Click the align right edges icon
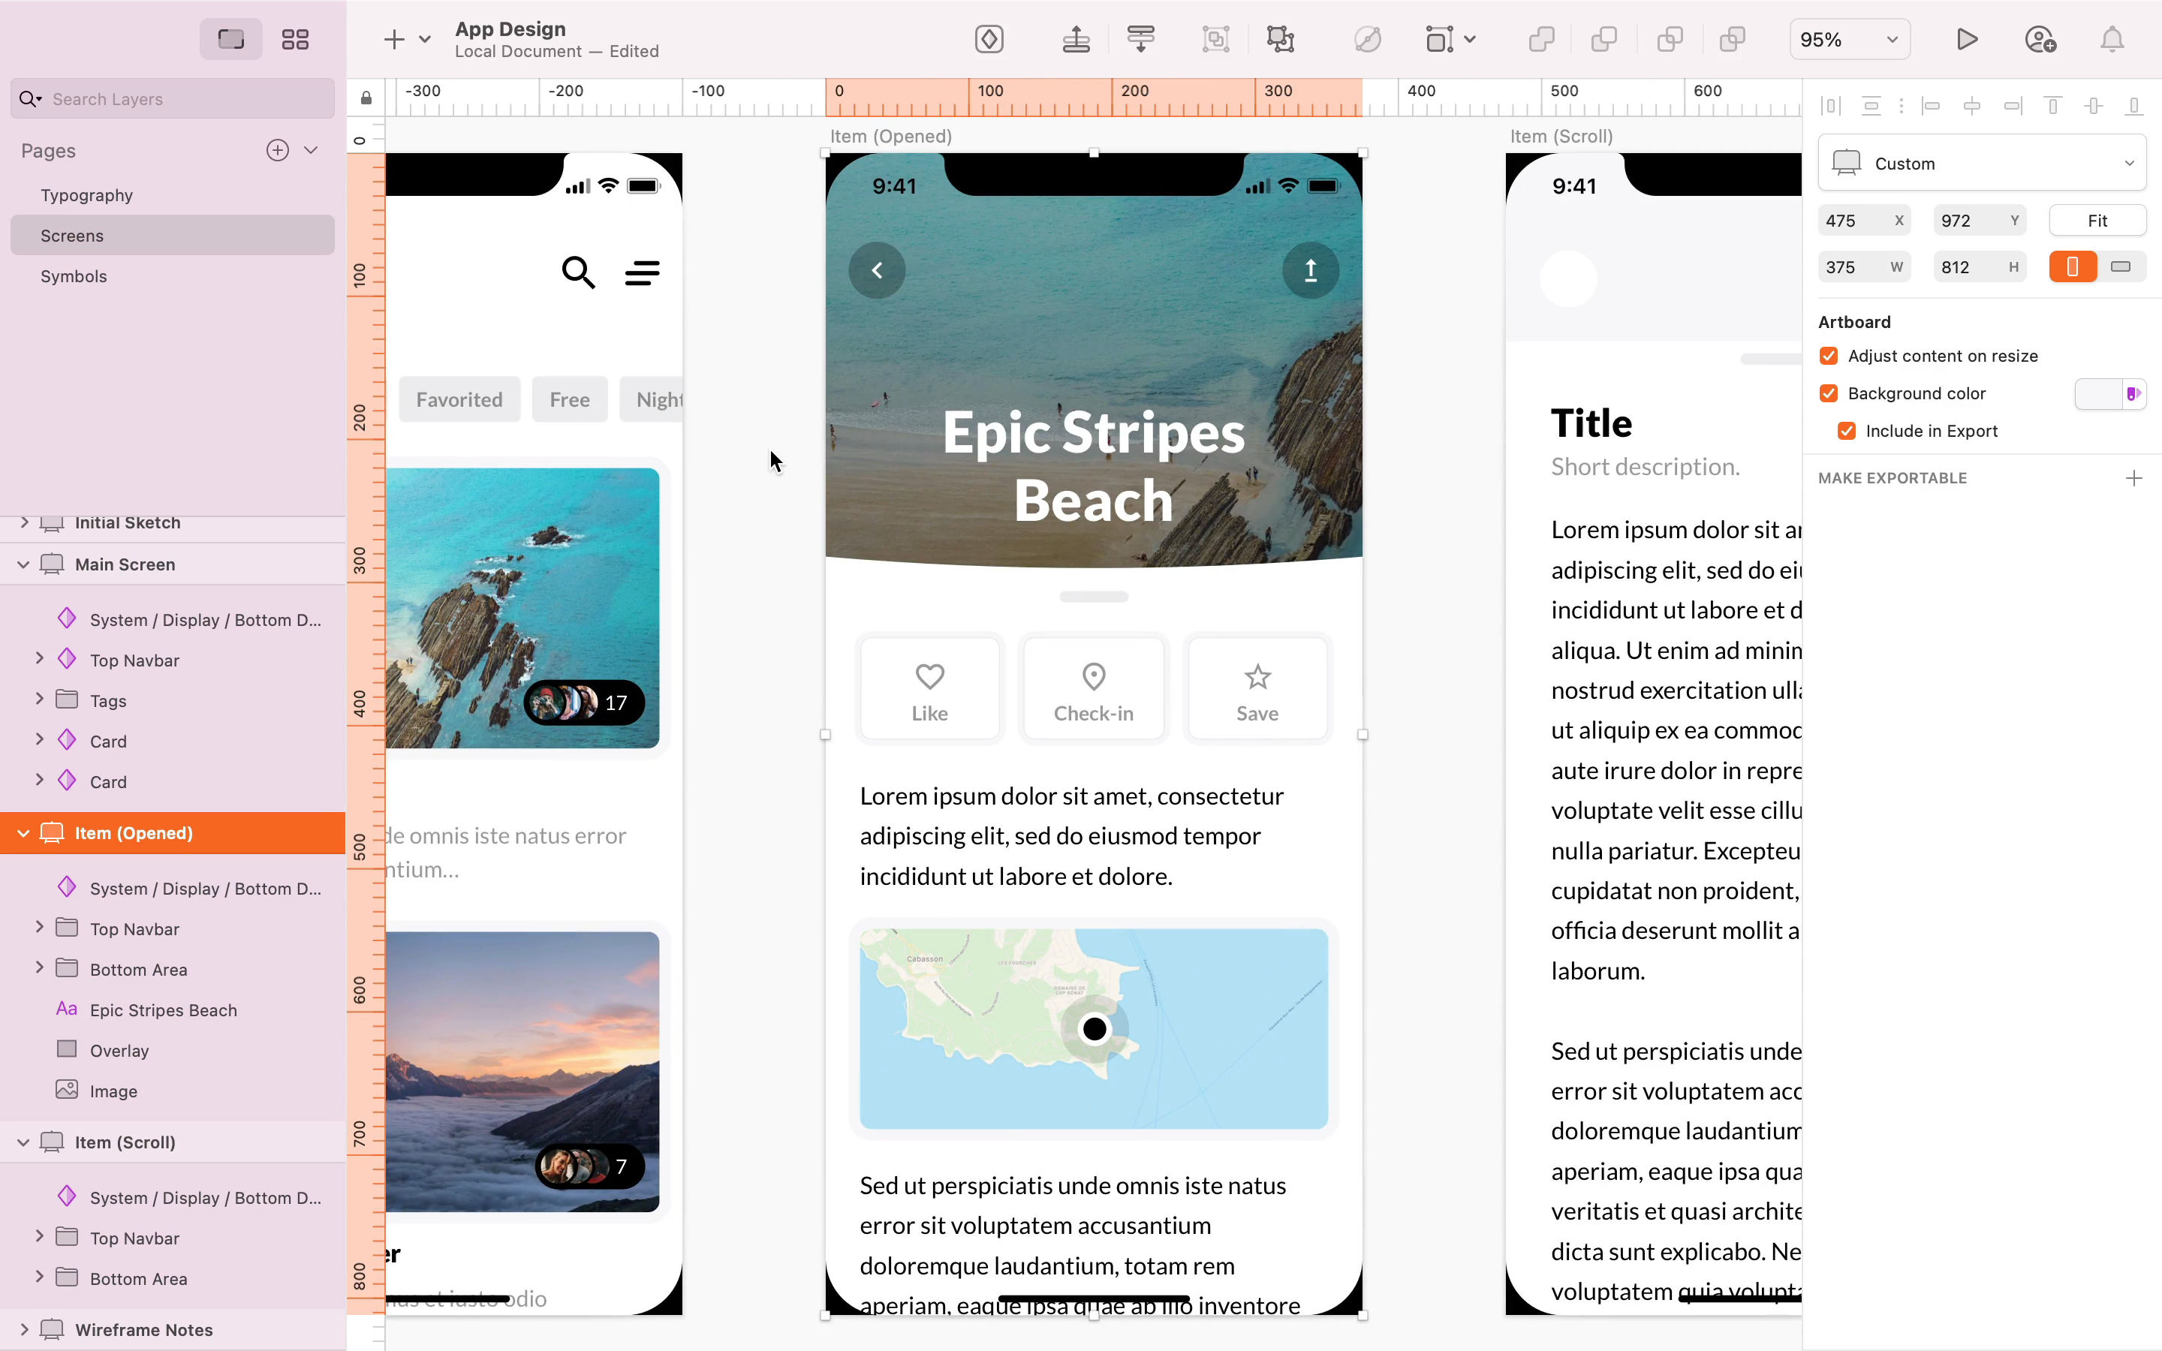 [2012, 107]
